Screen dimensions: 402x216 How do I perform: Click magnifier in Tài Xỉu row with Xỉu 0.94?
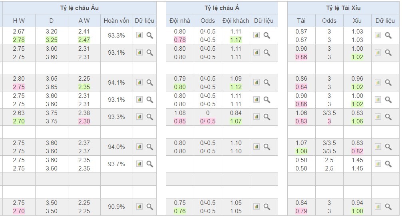(x=388, y=207)
